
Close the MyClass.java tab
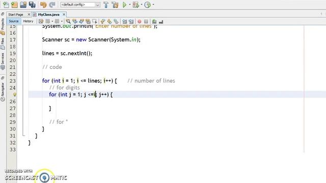[64, 14]
